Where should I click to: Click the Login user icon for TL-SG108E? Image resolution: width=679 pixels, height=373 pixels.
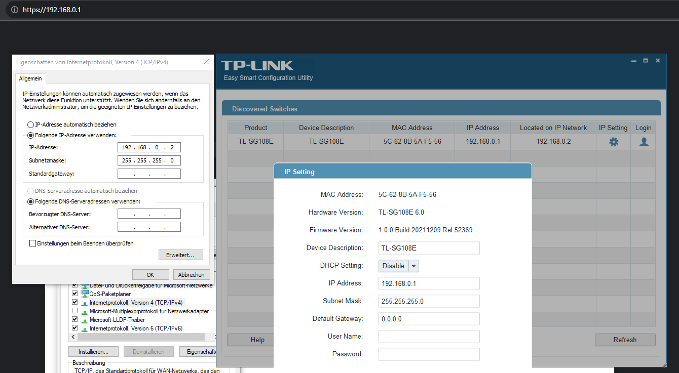644,142
